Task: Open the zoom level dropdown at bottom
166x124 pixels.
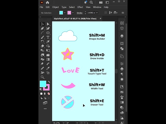Action: [x=64, y=123]
